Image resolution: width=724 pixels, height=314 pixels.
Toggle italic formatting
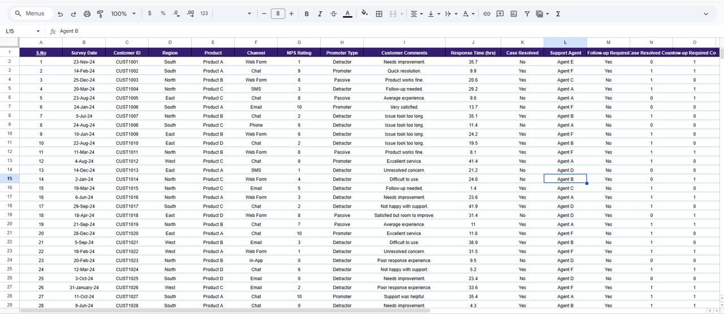(x=320, y=14)
